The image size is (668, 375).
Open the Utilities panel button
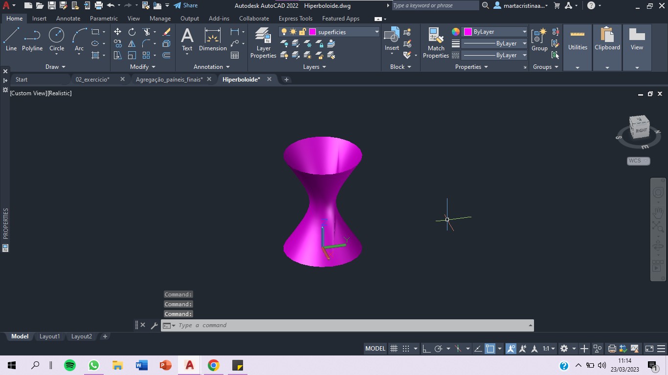pyautogui.click(x=578, y=47)
